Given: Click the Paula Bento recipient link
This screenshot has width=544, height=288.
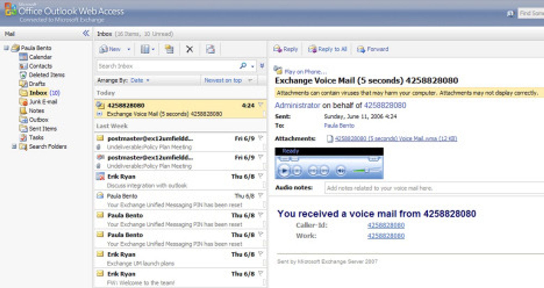Looking at the screenshot, I should [x=339, y=126].
